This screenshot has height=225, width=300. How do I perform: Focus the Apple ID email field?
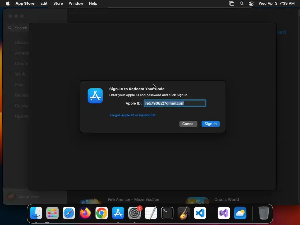pos(175,103)
